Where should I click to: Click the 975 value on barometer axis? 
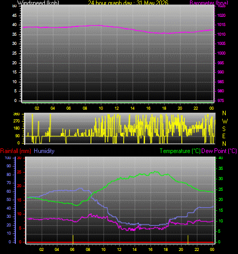pyautogui.click(x=221, y=100)
